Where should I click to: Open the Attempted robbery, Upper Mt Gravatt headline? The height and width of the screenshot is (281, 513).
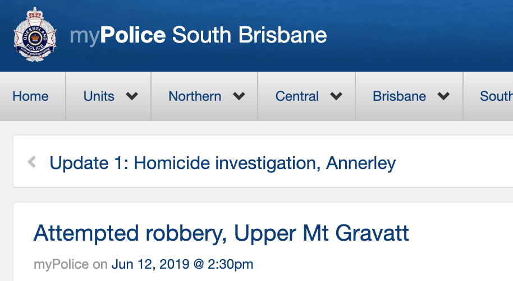tap(221, 233)
